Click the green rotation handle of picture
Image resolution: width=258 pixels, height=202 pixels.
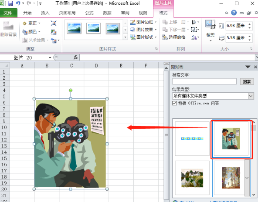71,90
